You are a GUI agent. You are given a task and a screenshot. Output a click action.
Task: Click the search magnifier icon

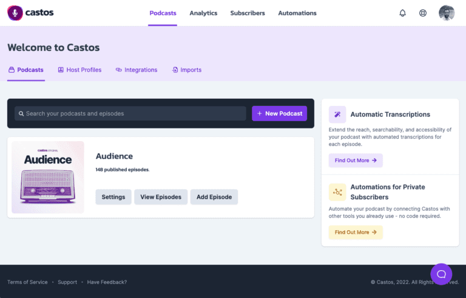(21, 114)
